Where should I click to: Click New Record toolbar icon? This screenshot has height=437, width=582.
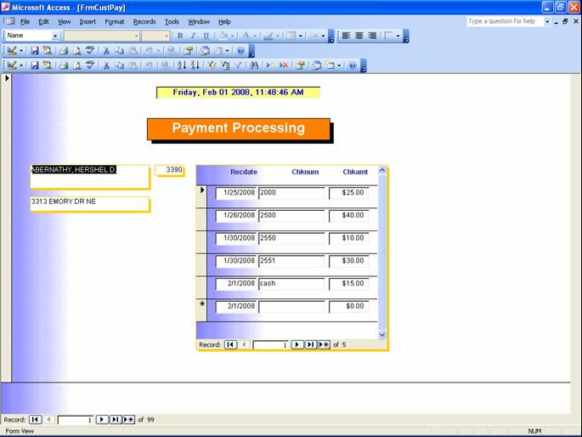pyautogui.click(x=270, y=65)
